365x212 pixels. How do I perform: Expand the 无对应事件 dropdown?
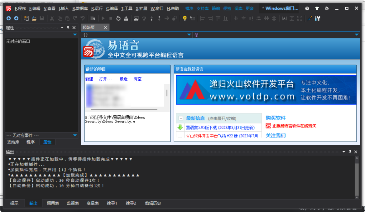point(75,135)
